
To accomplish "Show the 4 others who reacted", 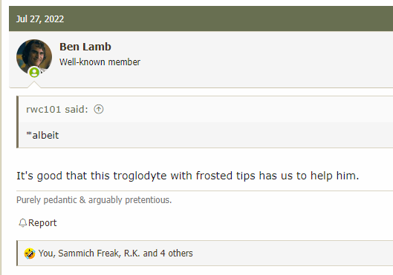I will [177, 254].
